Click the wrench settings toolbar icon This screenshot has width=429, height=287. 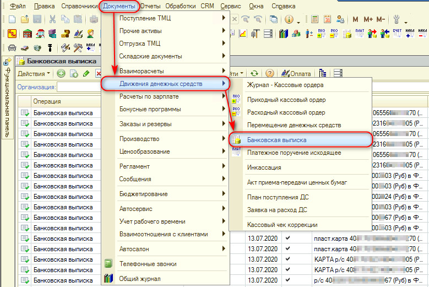[397, 19]
